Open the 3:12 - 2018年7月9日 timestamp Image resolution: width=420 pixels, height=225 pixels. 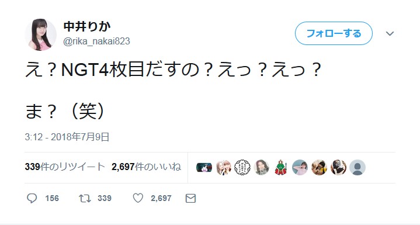coord(67,137)
